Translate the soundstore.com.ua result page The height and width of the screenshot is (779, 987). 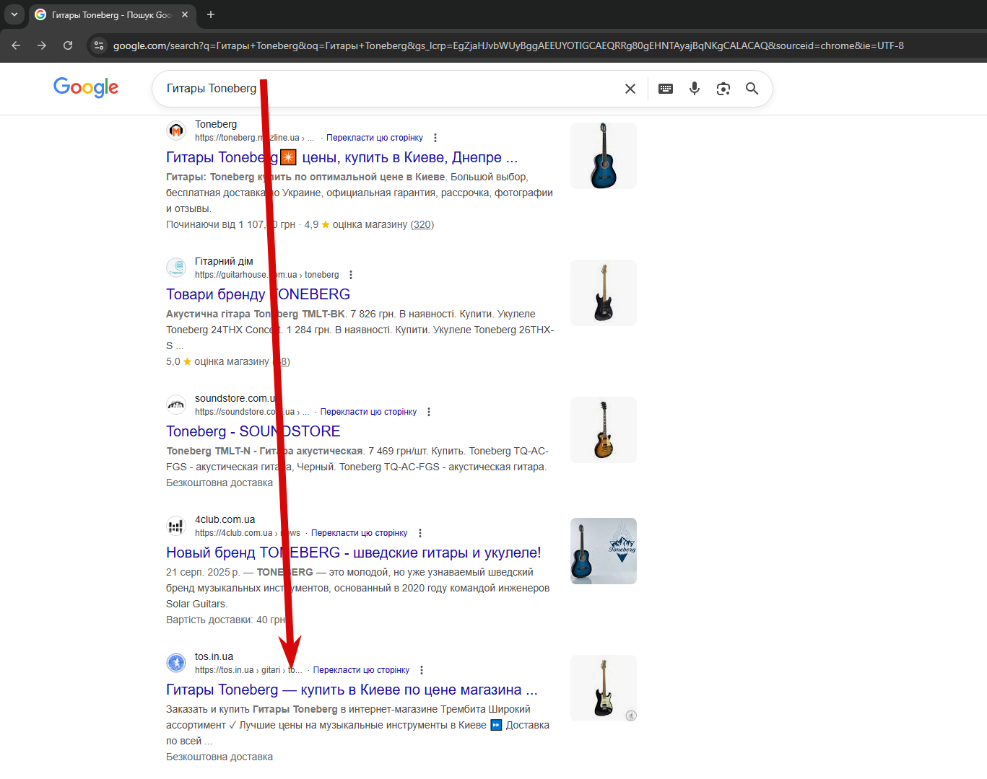pos(368,412)
